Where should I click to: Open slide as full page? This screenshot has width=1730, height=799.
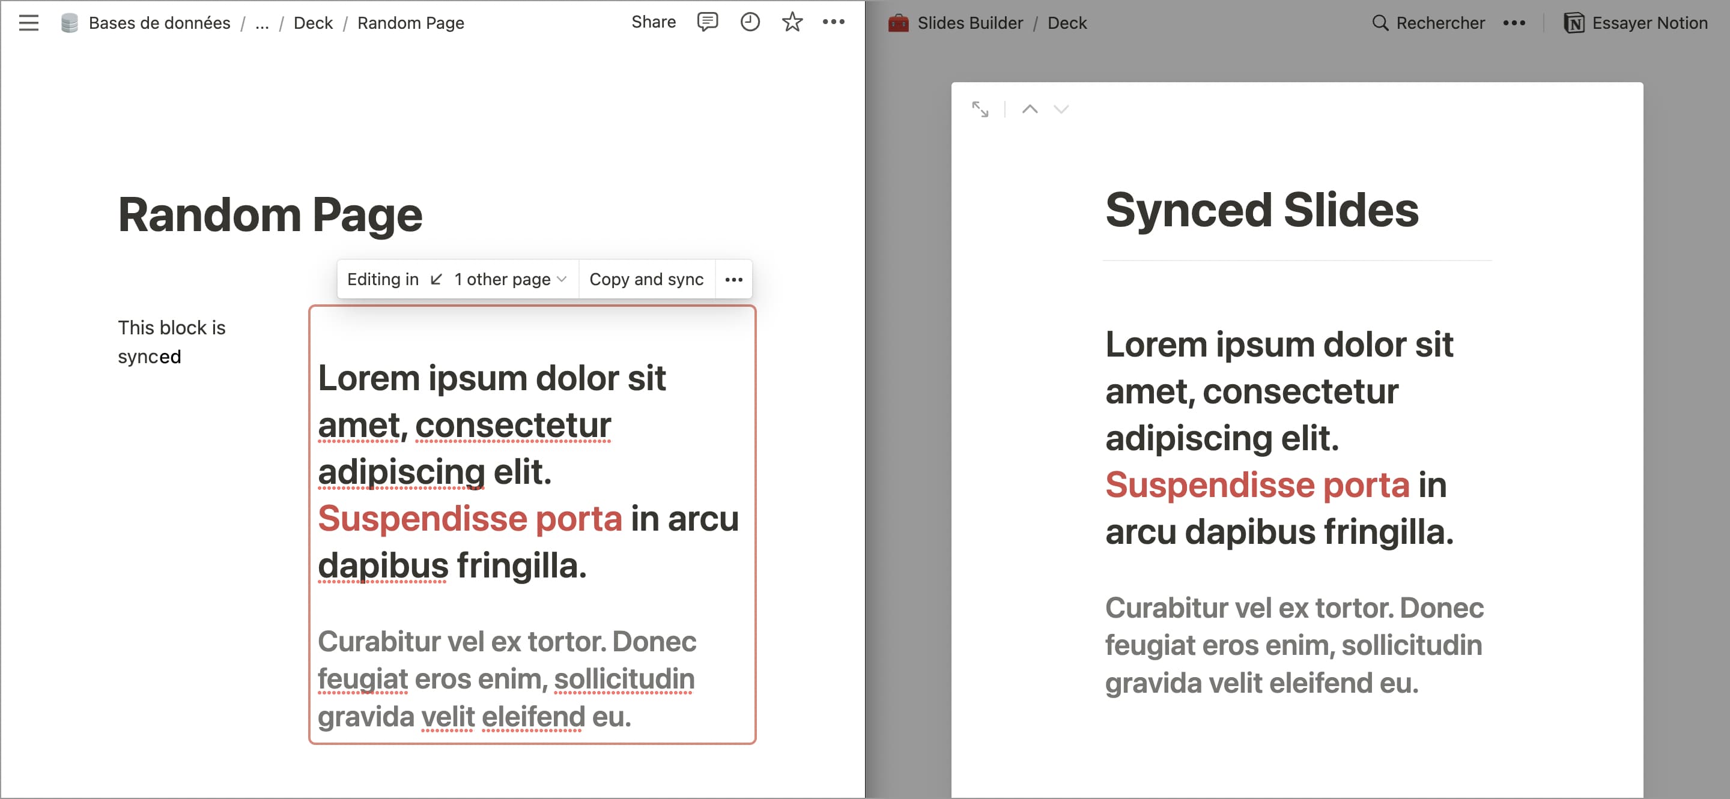(x=980, y=109)
